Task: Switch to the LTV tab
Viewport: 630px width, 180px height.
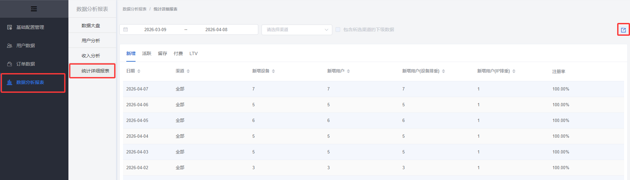Action: (193, 53)
